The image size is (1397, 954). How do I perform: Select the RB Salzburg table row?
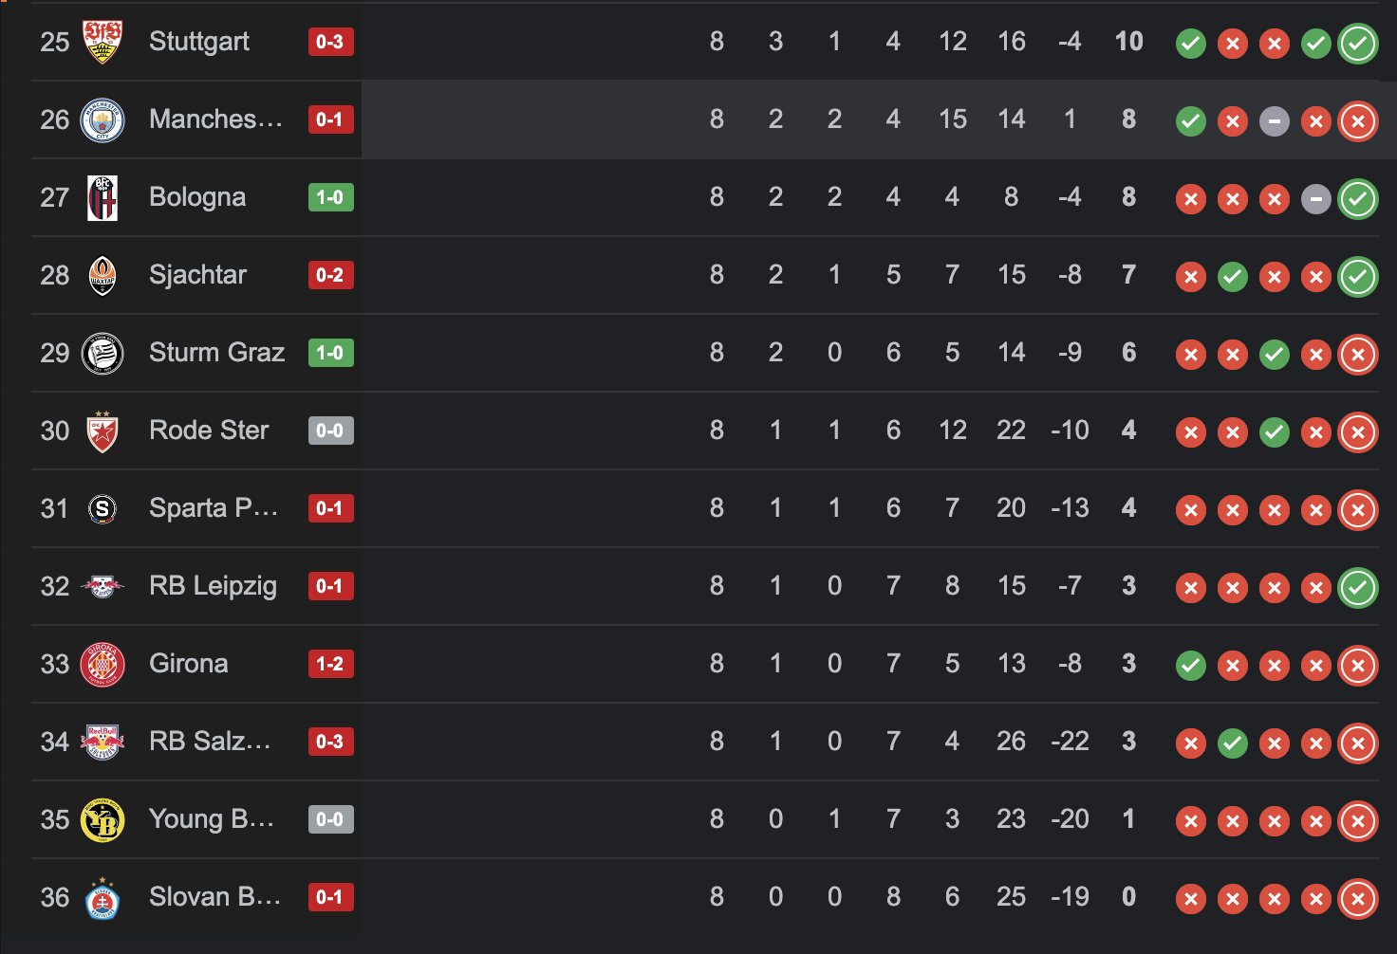[x=704, y=742]
